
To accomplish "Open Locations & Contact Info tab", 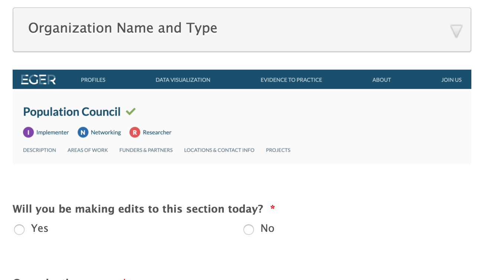I will [219, 150].
